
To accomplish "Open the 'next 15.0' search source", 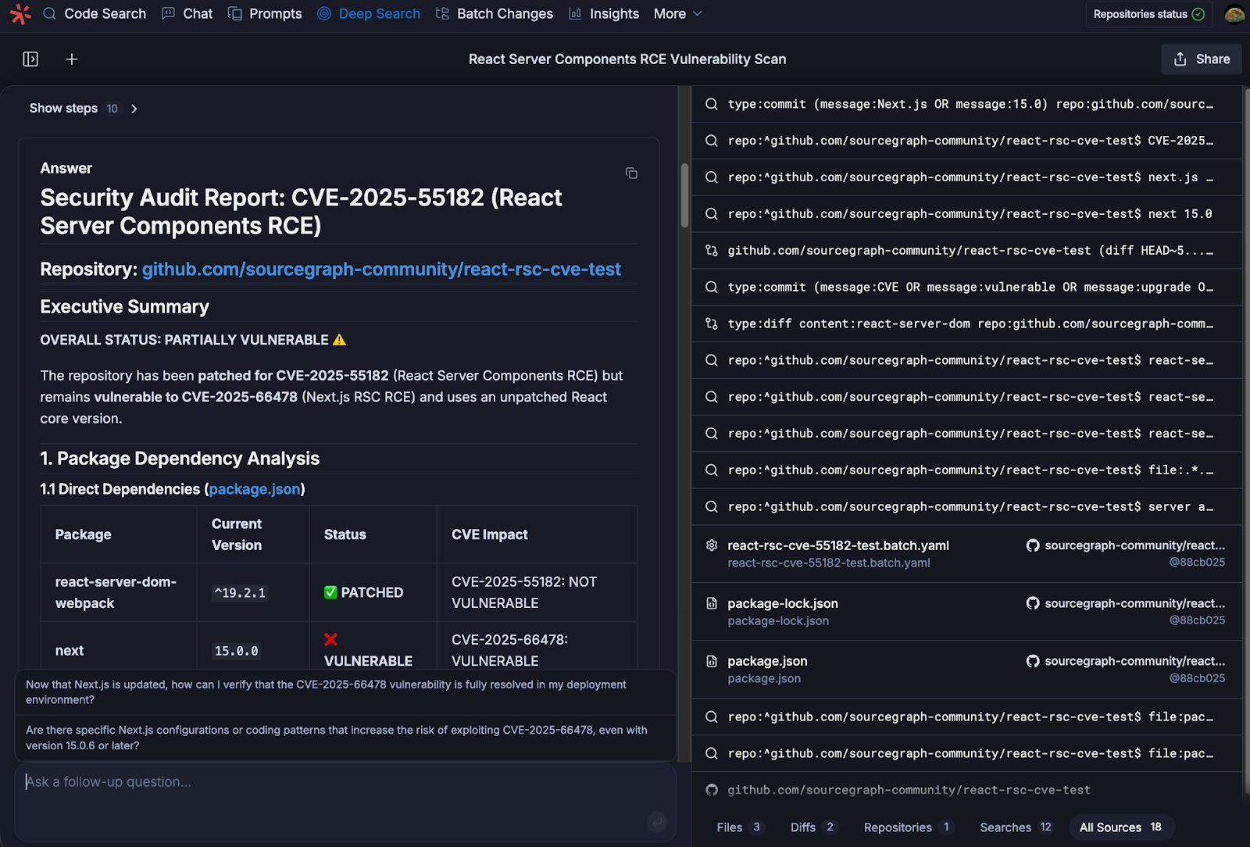I will point(966,214).
